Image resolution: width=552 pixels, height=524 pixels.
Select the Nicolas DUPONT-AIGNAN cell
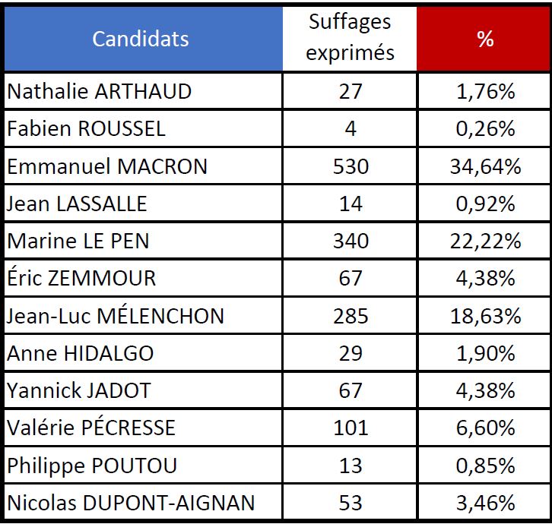click(131, 502)
